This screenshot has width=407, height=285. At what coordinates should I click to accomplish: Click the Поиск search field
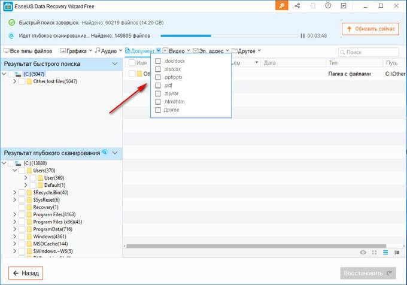[x=369, y=52]
